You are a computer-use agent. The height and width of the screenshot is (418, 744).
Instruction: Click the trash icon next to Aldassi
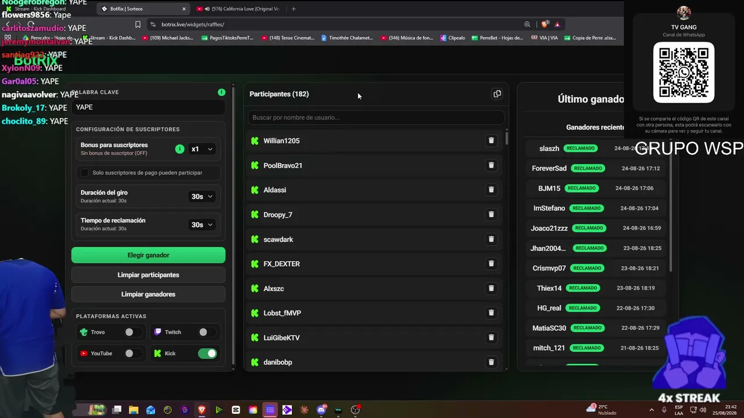click(x=491, y=190)
